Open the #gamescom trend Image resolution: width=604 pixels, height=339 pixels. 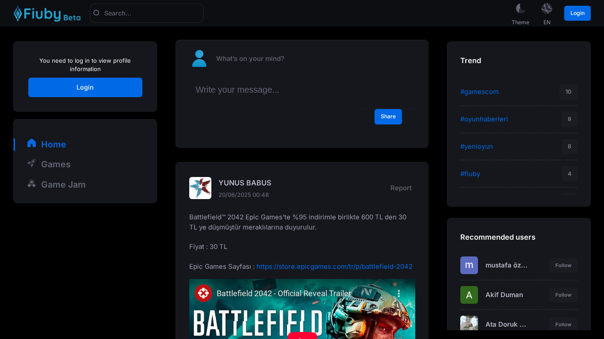click(479, 92)
